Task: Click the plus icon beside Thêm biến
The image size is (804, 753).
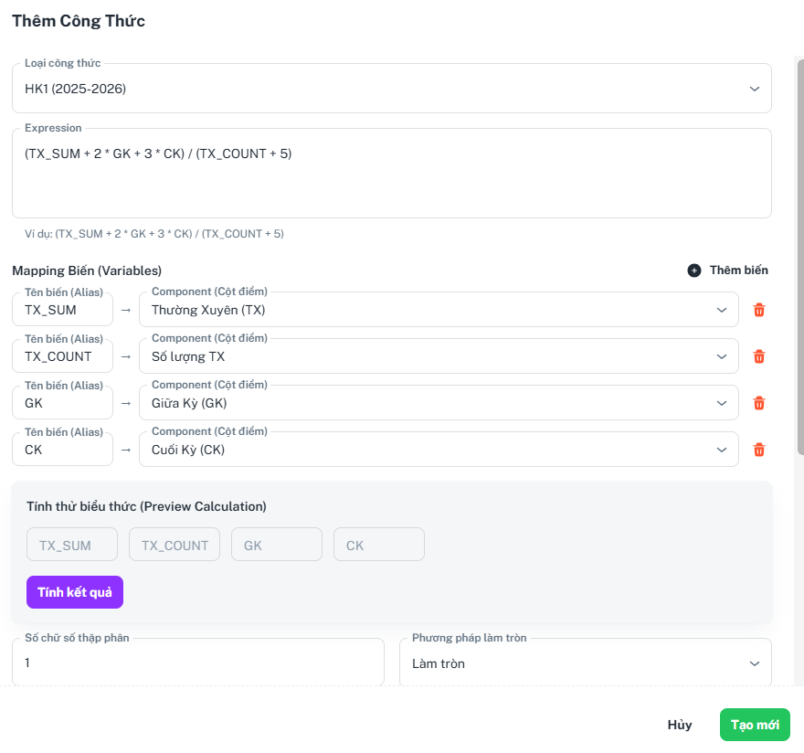Action: pyautogui.click(x=694, y=270)
